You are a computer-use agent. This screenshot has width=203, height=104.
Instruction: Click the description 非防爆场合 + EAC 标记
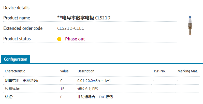tap(95, 97)
